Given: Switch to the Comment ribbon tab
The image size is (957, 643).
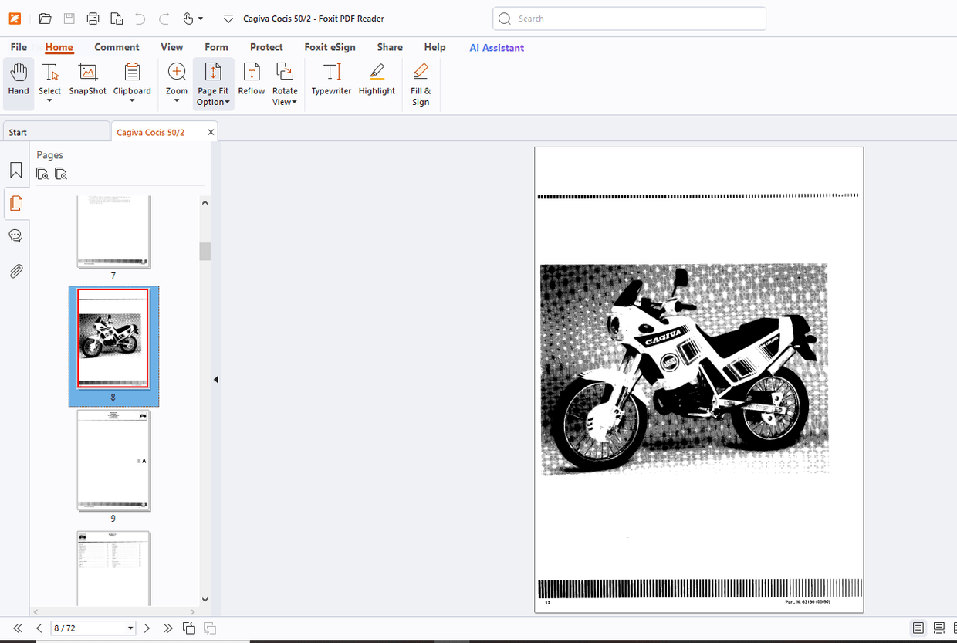Looking at the screenshot, I should (x=117, y=47).
